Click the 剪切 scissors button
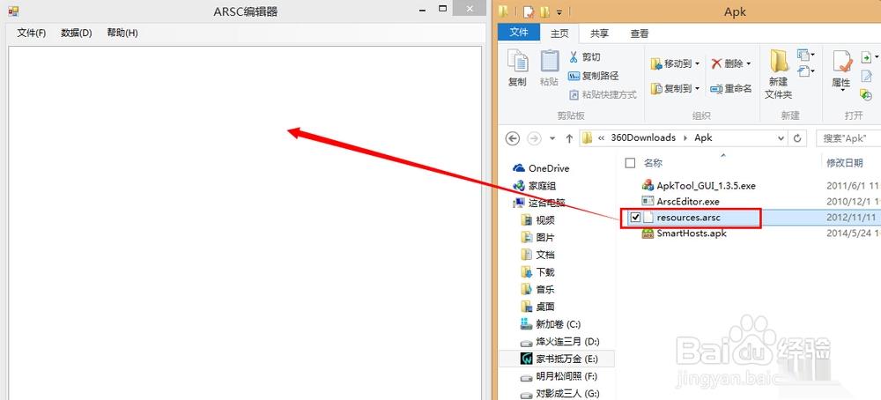This screenshot has width=881, height=400. click(x=585, y=56)
